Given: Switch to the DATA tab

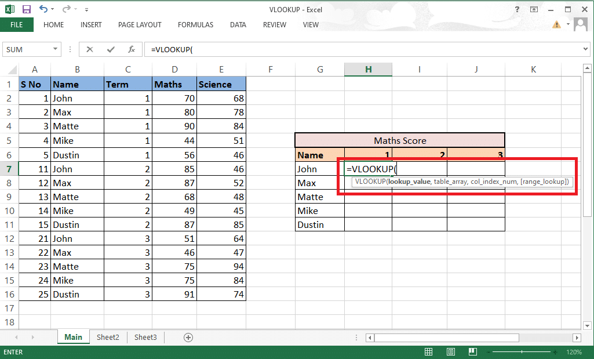Looking at the screenshot, I should tap(238, 24).
